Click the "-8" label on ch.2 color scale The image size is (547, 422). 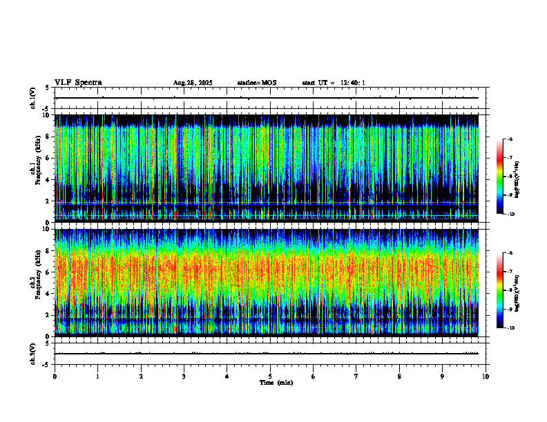pos(510,290)
